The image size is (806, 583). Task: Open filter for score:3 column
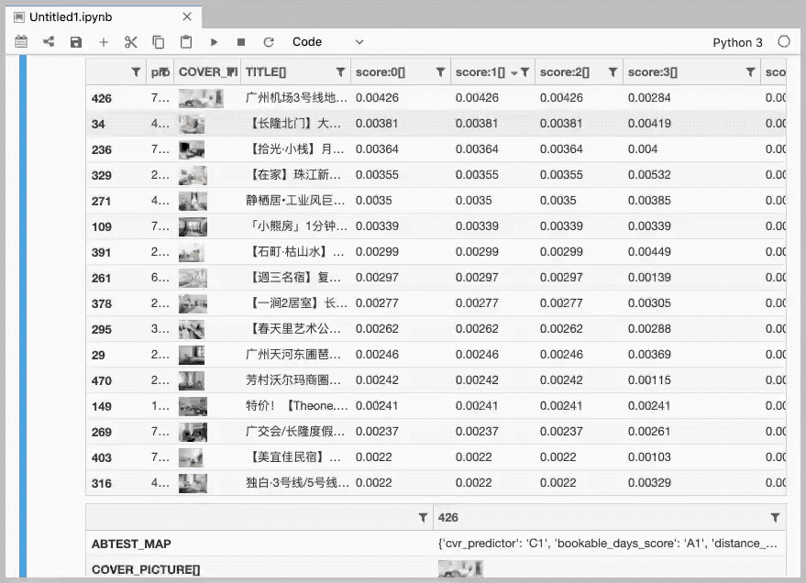pos(750,72)
